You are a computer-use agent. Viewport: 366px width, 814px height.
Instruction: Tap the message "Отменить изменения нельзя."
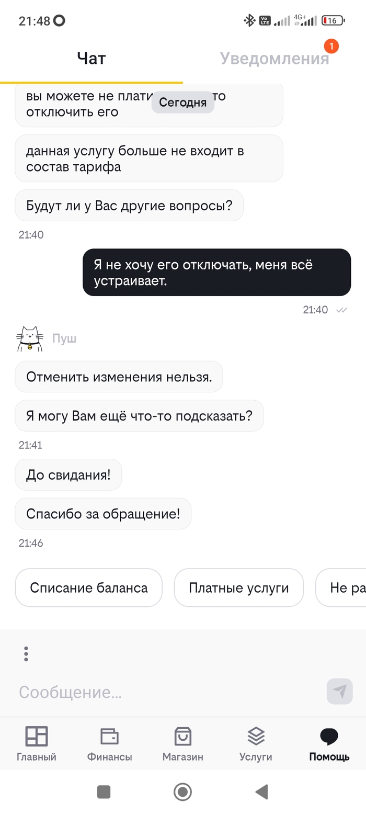119,377
